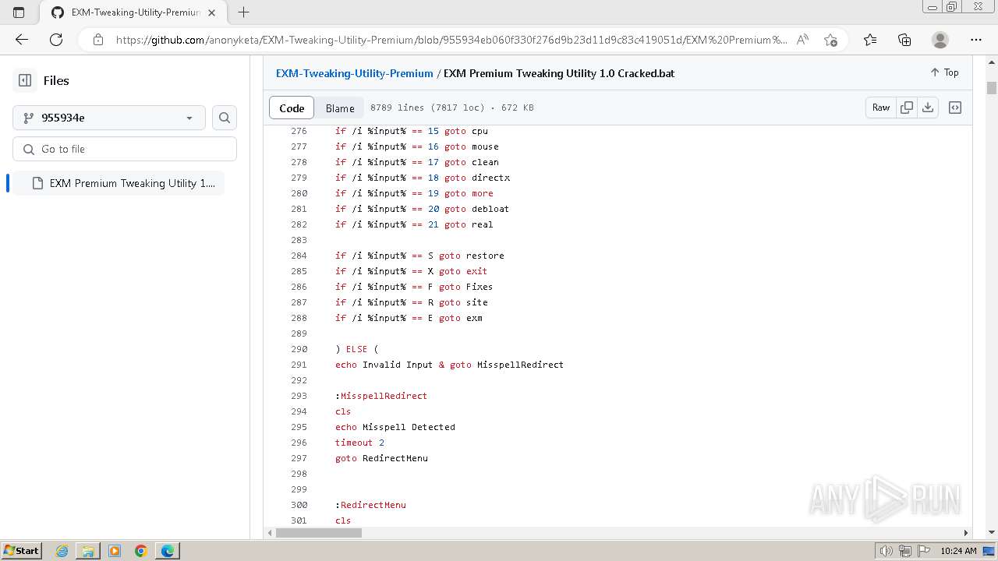This screenshot has height=561, width=998.
Task: Open the browser profile icon
Action: click(940, 40)
